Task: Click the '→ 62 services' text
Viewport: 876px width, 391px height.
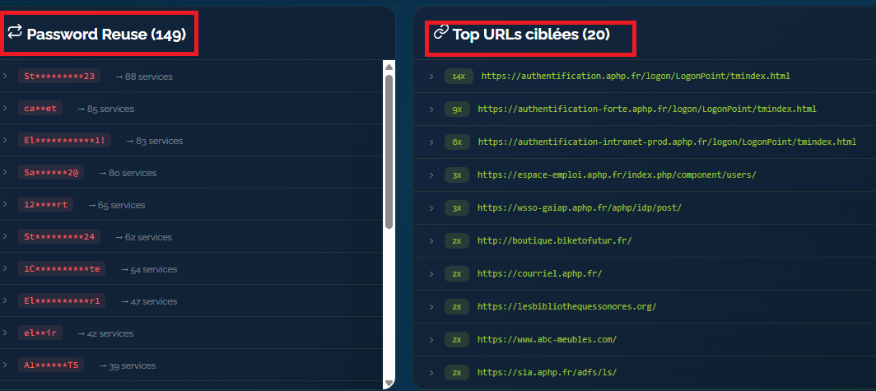Action: [x=144, y=237]
